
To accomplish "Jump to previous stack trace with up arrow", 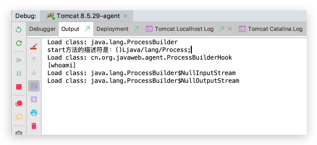I will 34,59.
